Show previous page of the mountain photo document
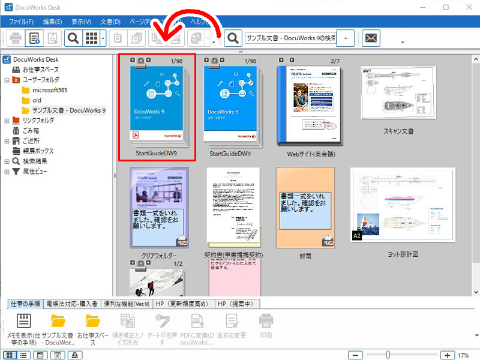 coord(133,263)
